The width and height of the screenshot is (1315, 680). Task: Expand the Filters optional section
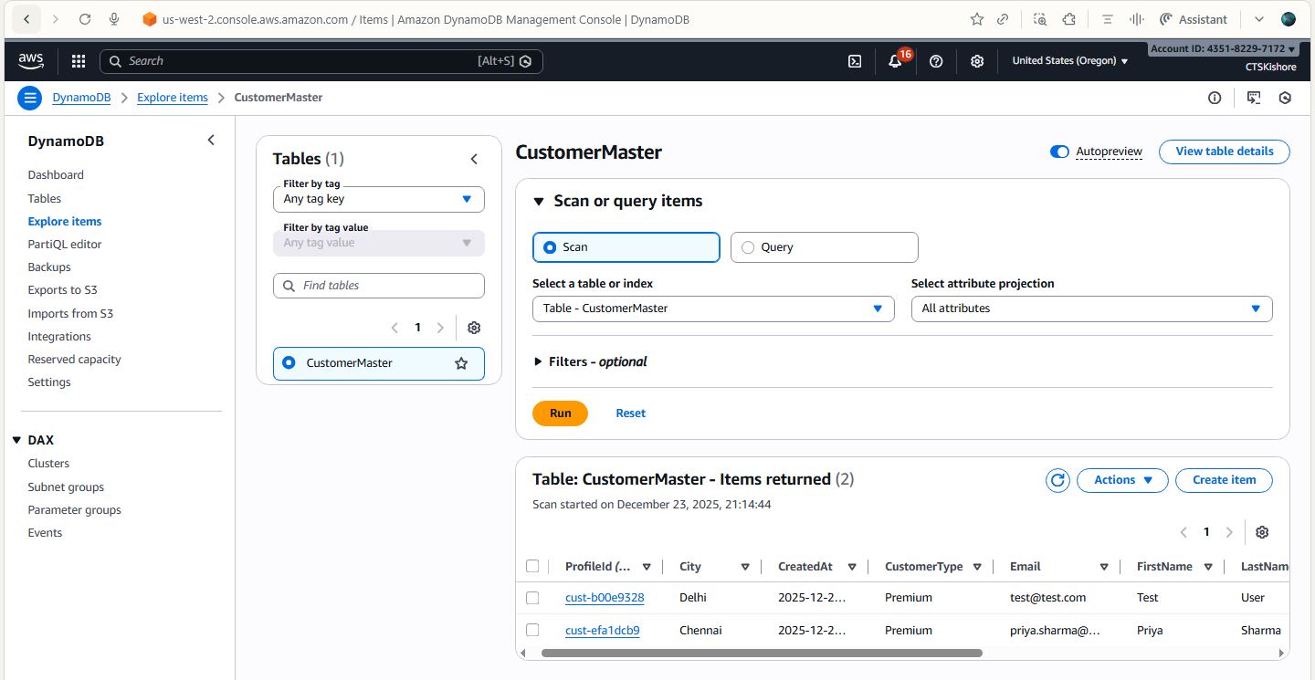coord(538,362)
